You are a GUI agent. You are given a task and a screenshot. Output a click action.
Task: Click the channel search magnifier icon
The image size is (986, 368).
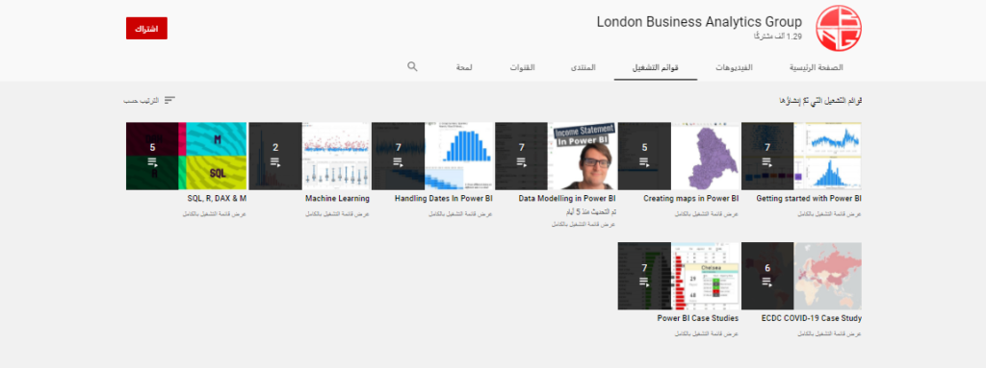412,66
